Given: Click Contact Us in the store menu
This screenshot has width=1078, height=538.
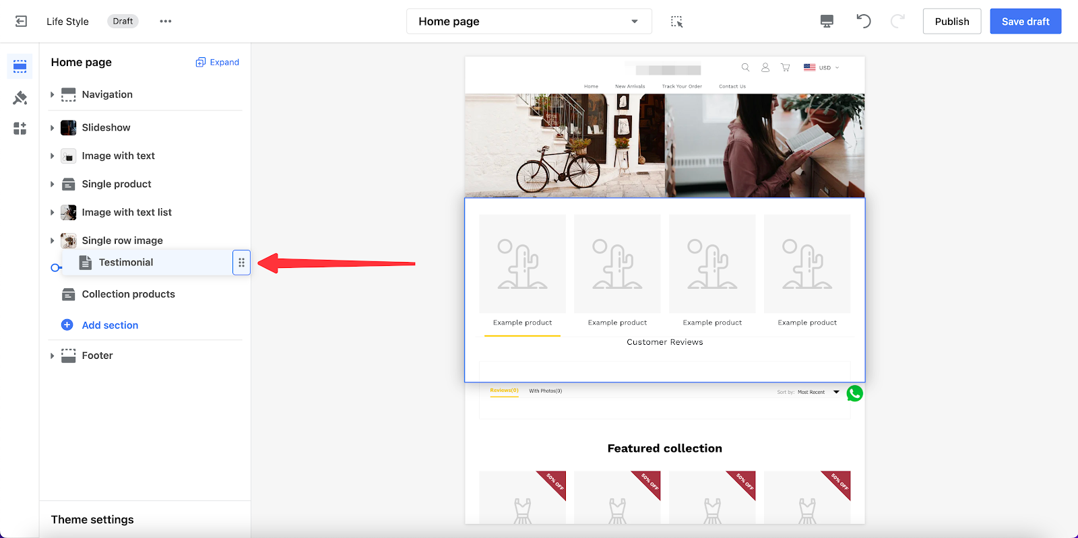Looking at the screenshot, I should pyautogui.click(x=732, y=86).
